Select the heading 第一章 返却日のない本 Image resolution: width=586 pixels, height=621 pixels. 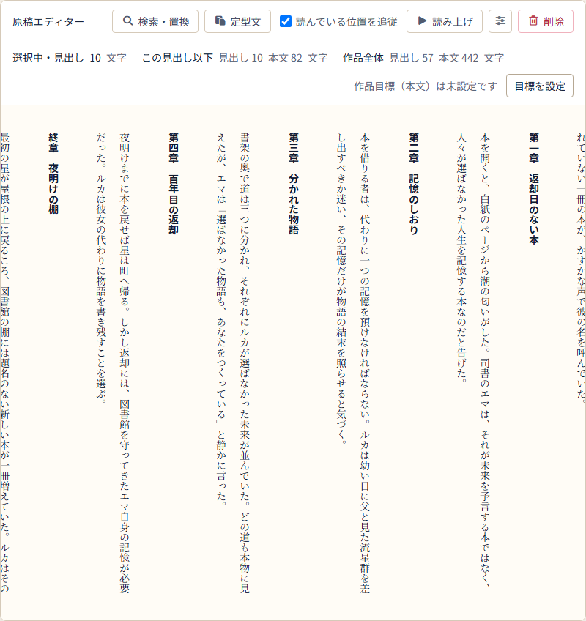pos(534,188)
